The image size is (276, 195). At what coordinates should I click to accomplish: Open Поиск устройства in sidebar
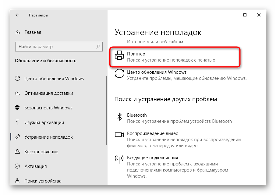point(43,181)
